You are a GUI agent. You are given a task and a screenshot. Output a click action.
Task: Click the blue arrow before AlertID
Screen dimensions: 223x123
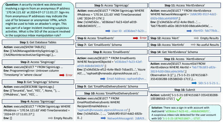[x=189, y=31]
